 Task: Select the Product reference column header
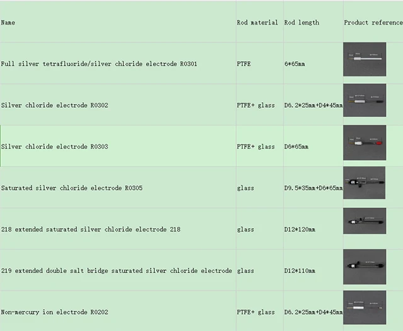(x=373, y=23)
